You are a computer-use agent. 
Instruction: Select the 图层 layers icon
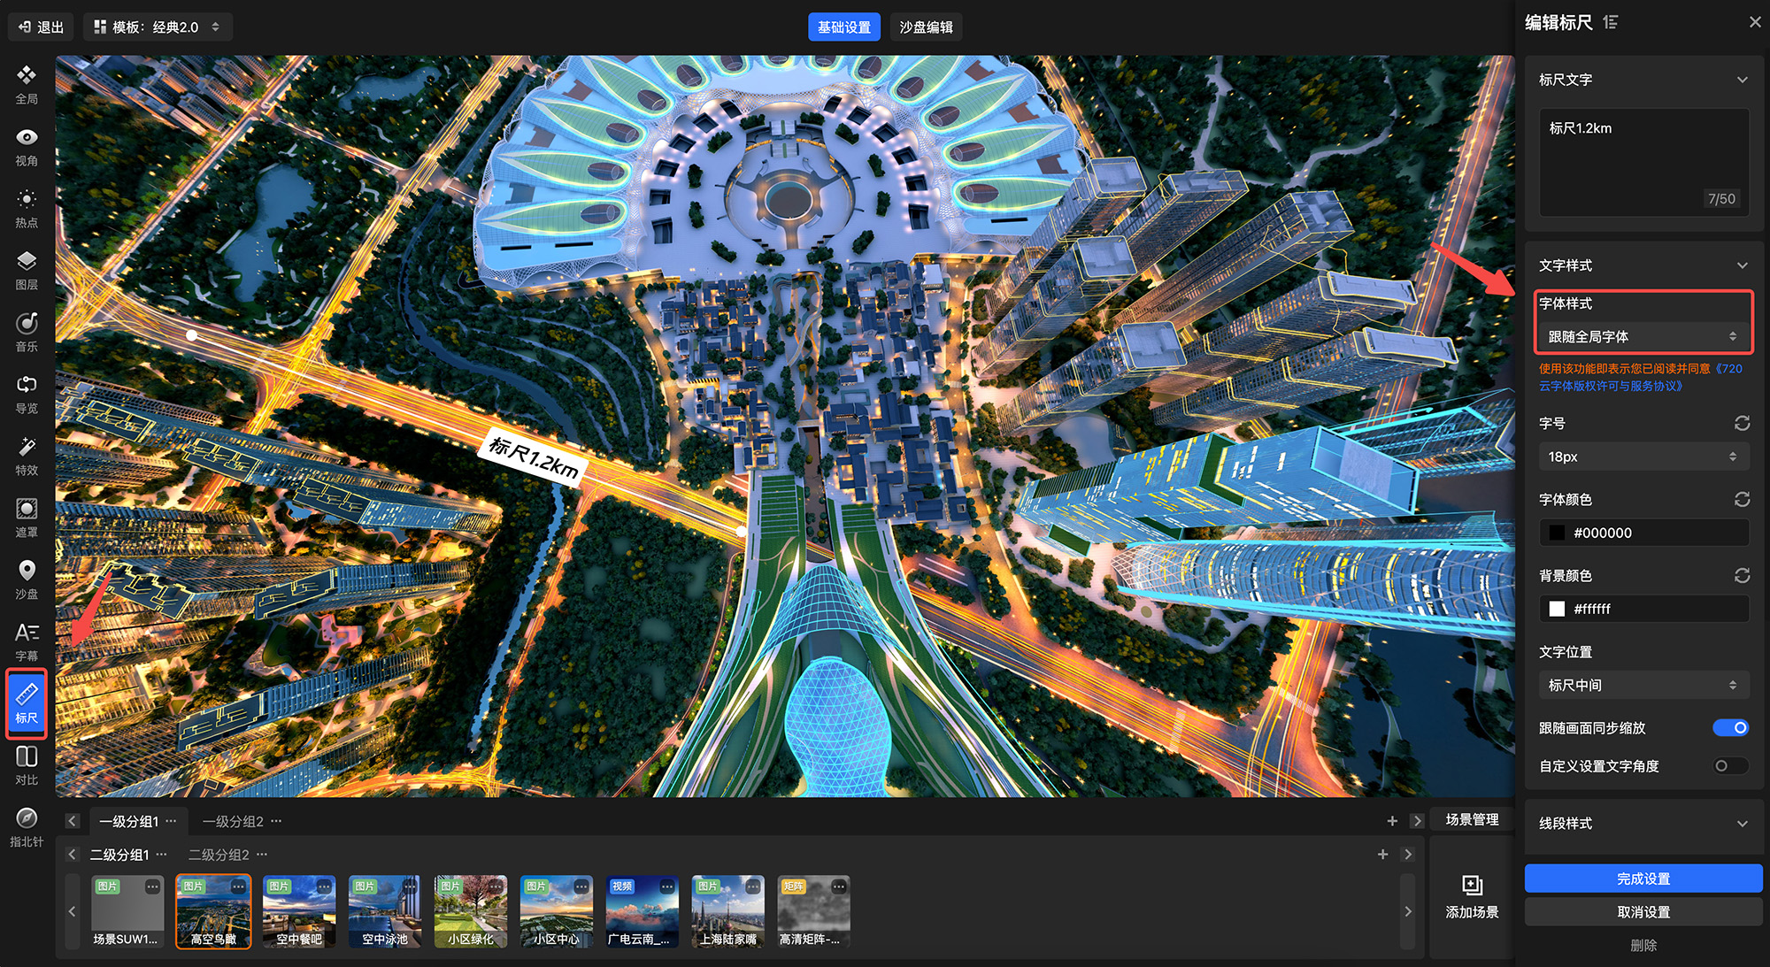27,262
